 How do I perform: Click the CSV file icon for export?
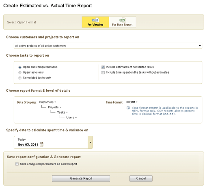pyautogui.click(x=123, y=20)
